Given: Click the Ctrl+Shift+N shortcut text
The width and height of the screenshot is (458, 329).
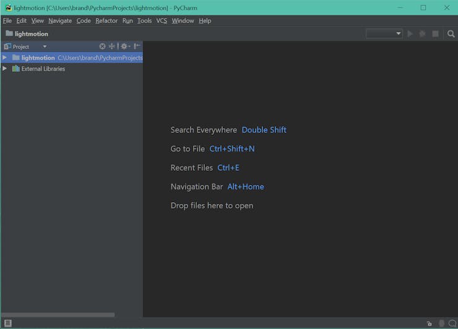Looking at the screenshot, I should point(232,149).
